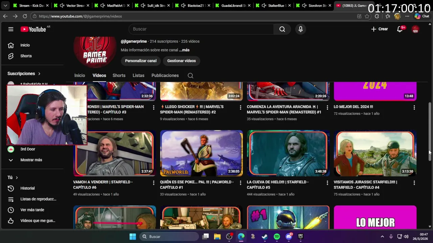Expand the Tú section chevron

click(17, 178)
